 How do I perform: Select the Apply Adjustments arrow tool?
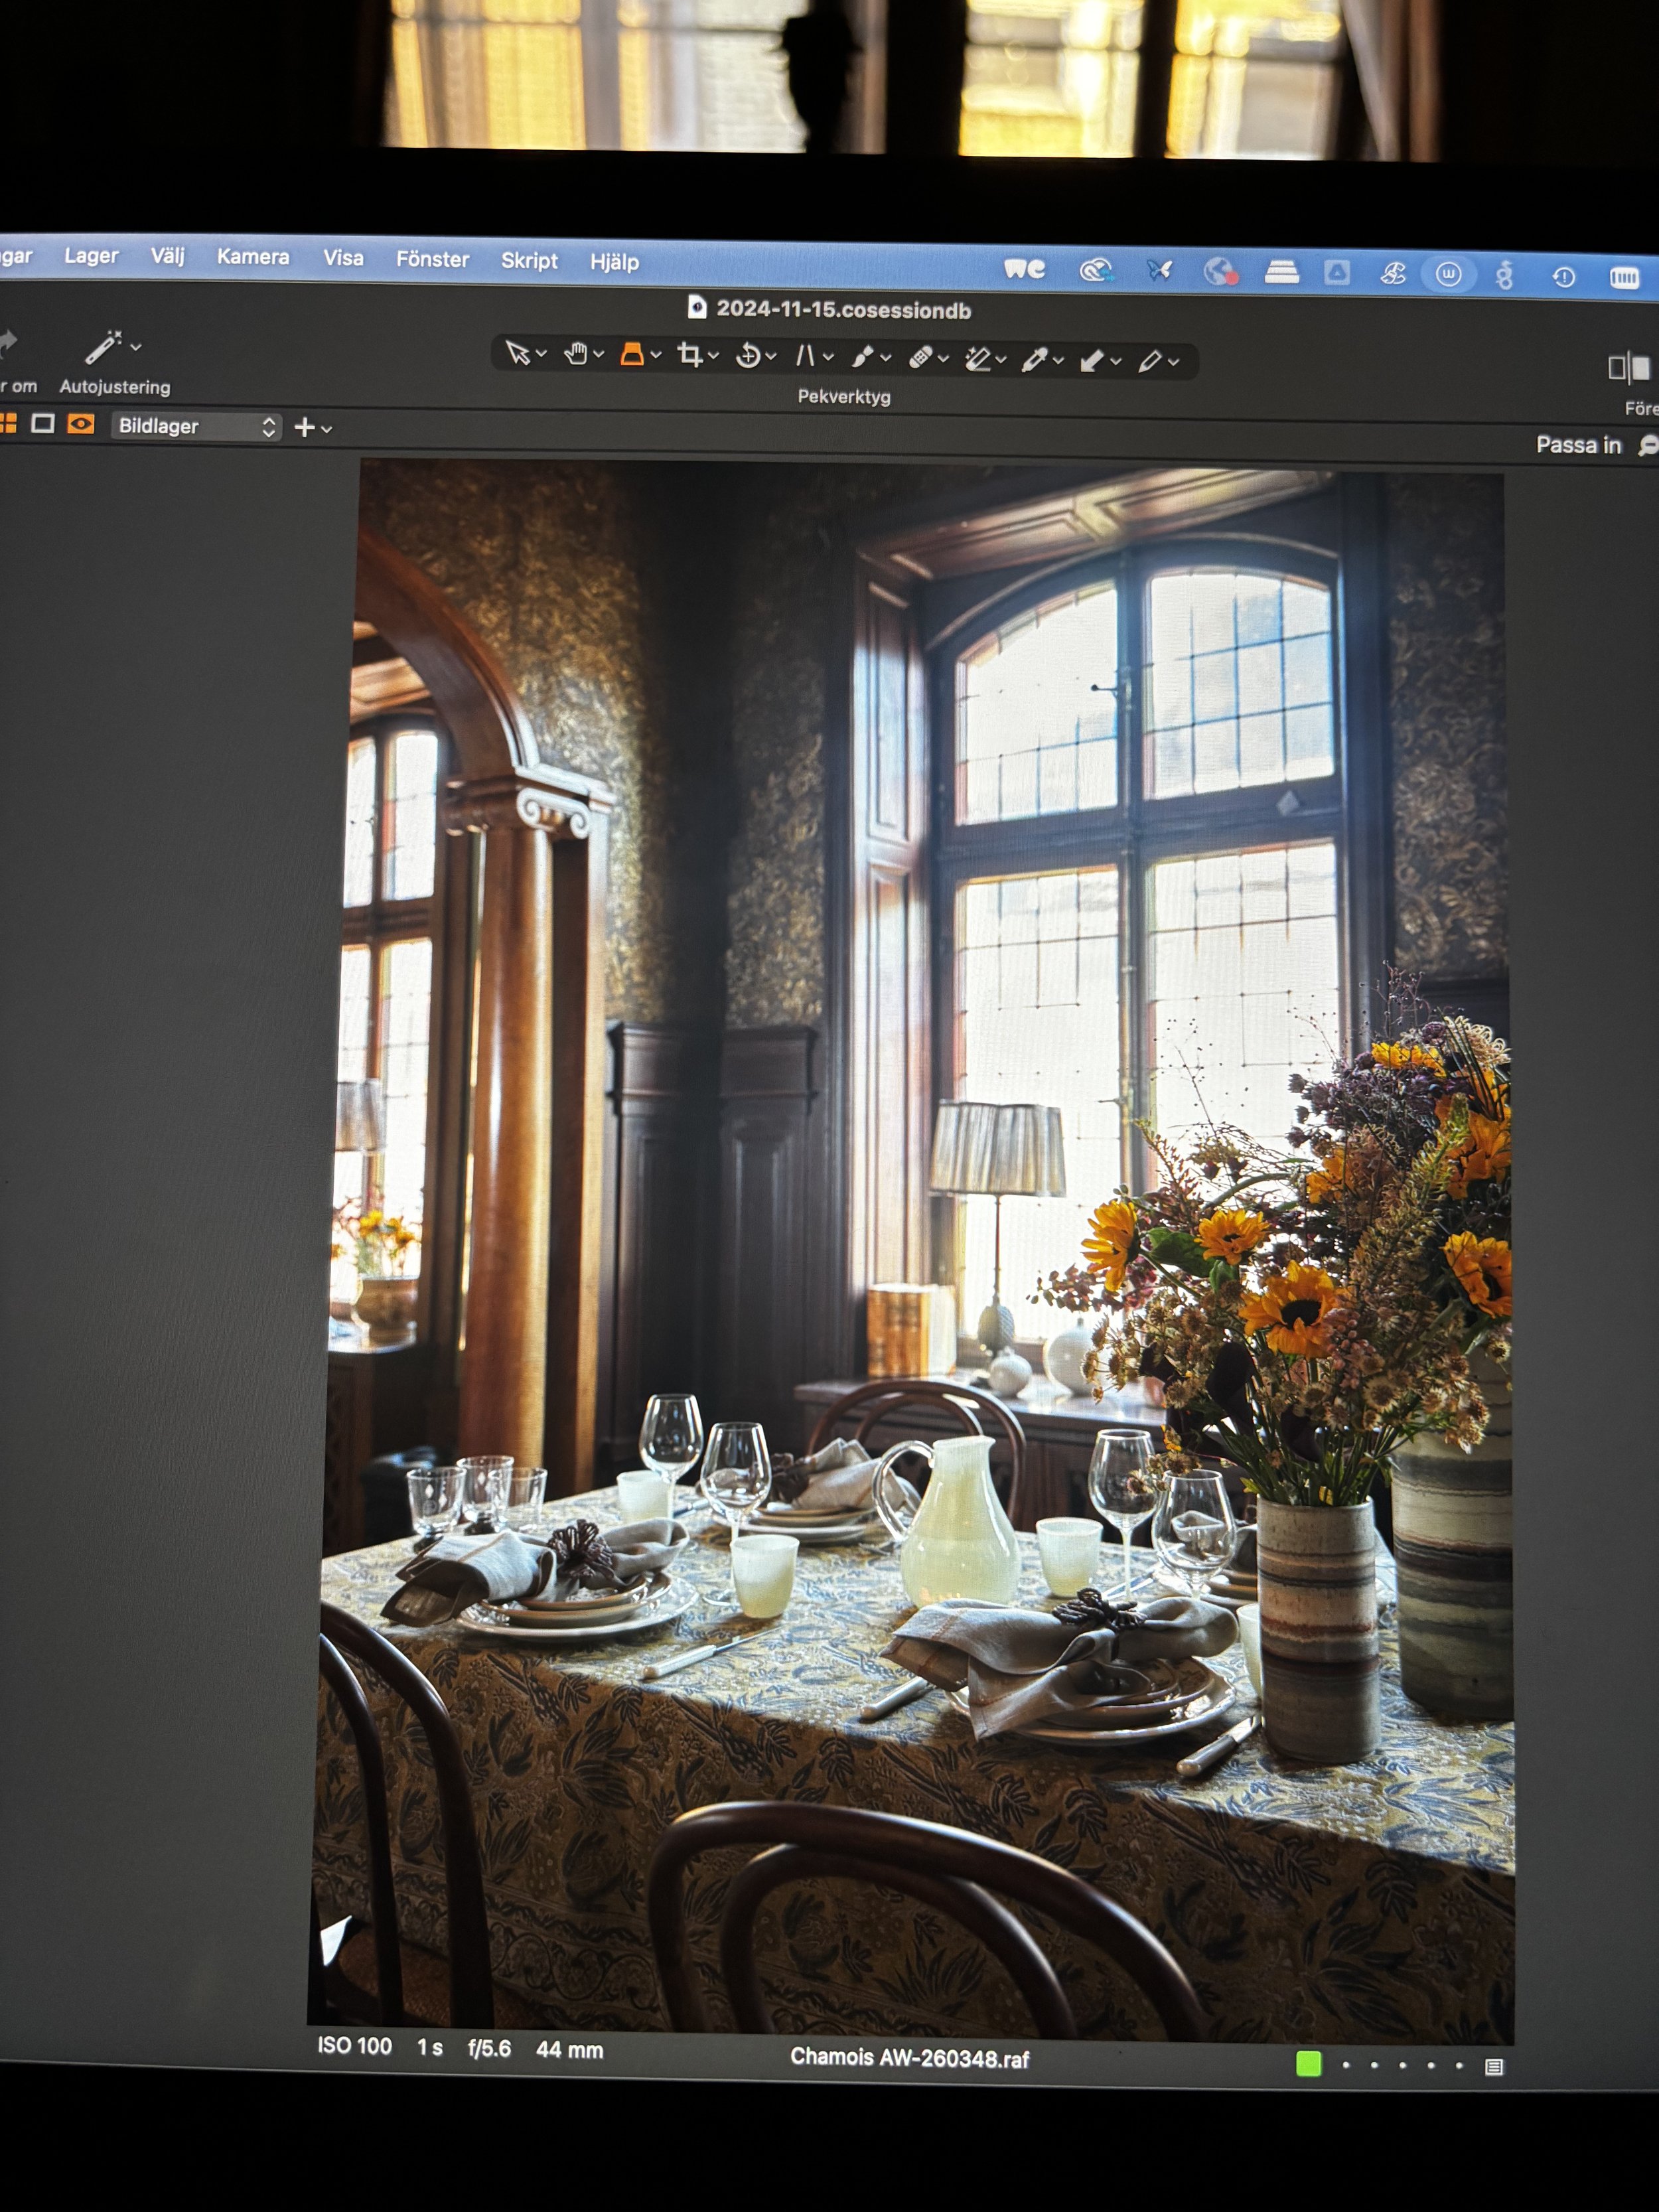coord(1092,361)
